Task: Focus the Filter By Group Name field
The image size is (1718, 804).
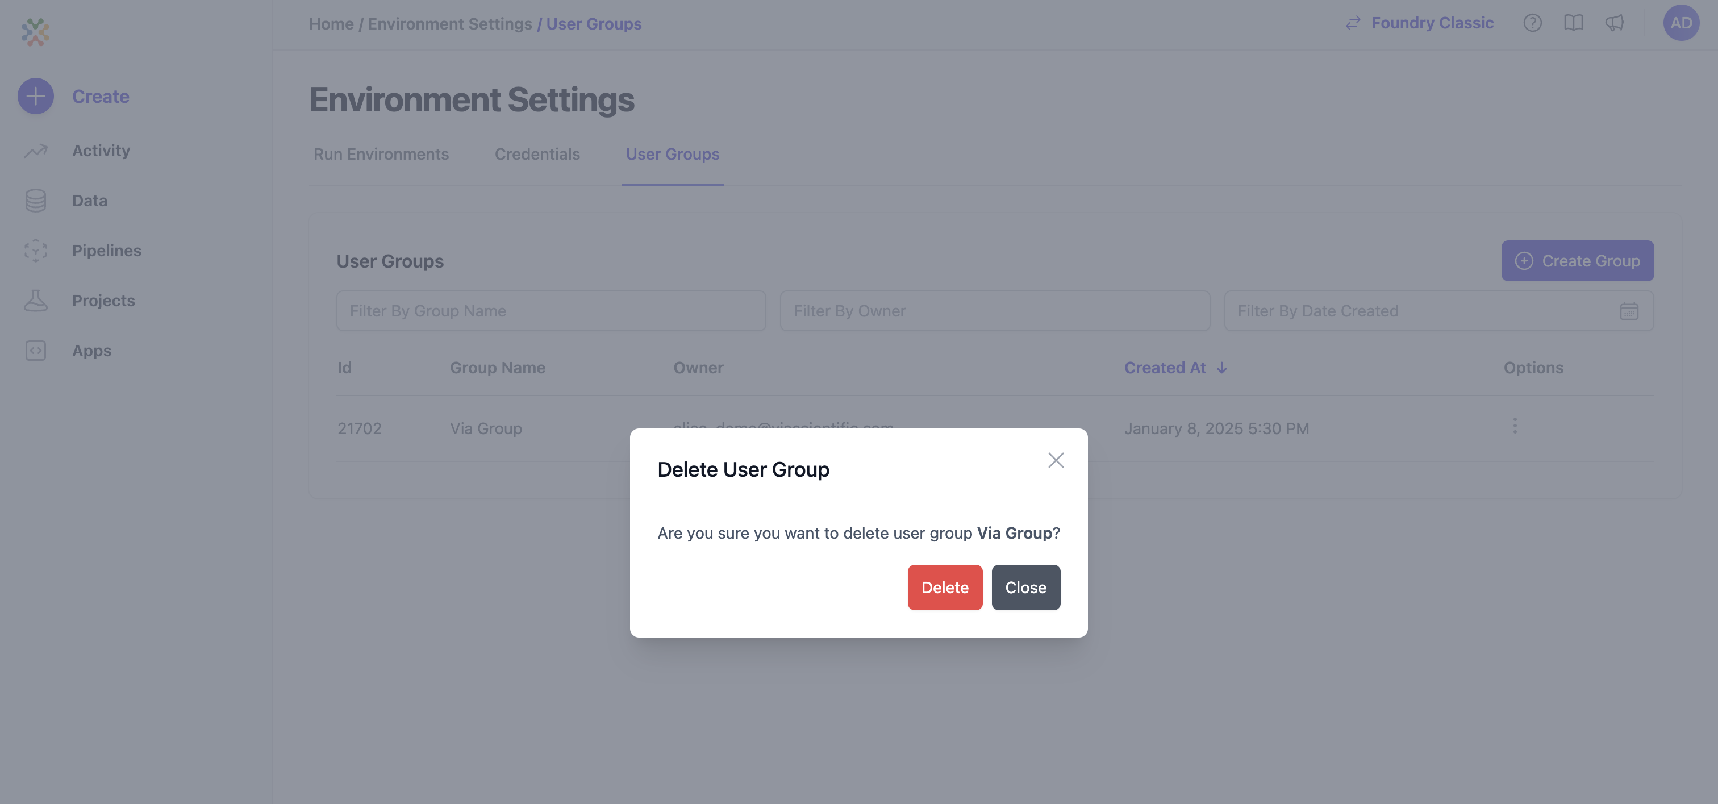Action: point(551,311)
